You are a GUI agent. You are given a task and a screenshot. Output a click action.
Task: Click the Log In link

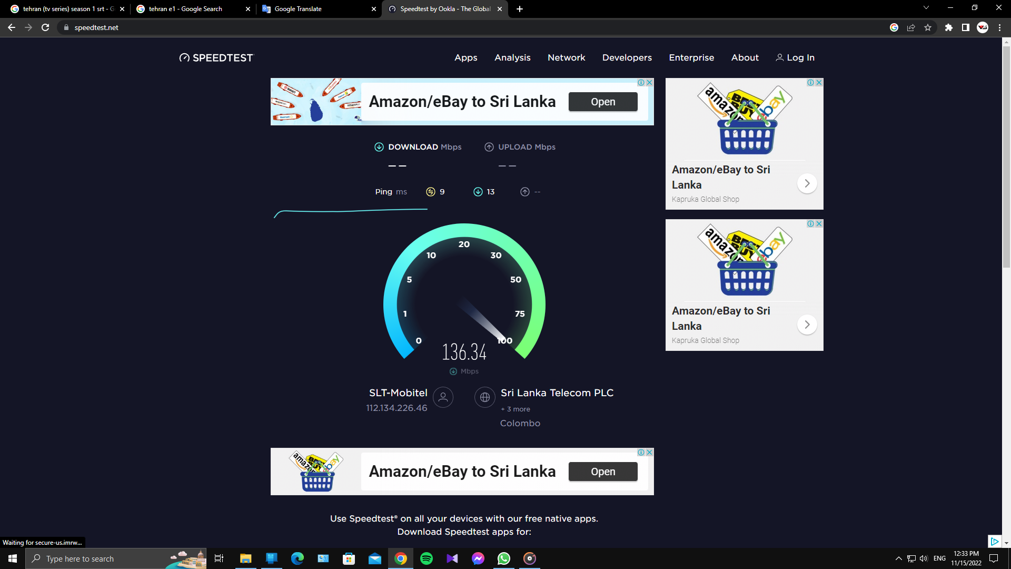tap(795, 57)
